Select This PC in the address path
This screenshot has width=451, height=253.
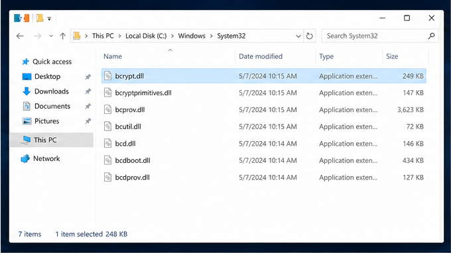(103, 36)
